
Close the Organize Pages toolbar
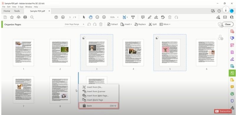click(228, 24)
